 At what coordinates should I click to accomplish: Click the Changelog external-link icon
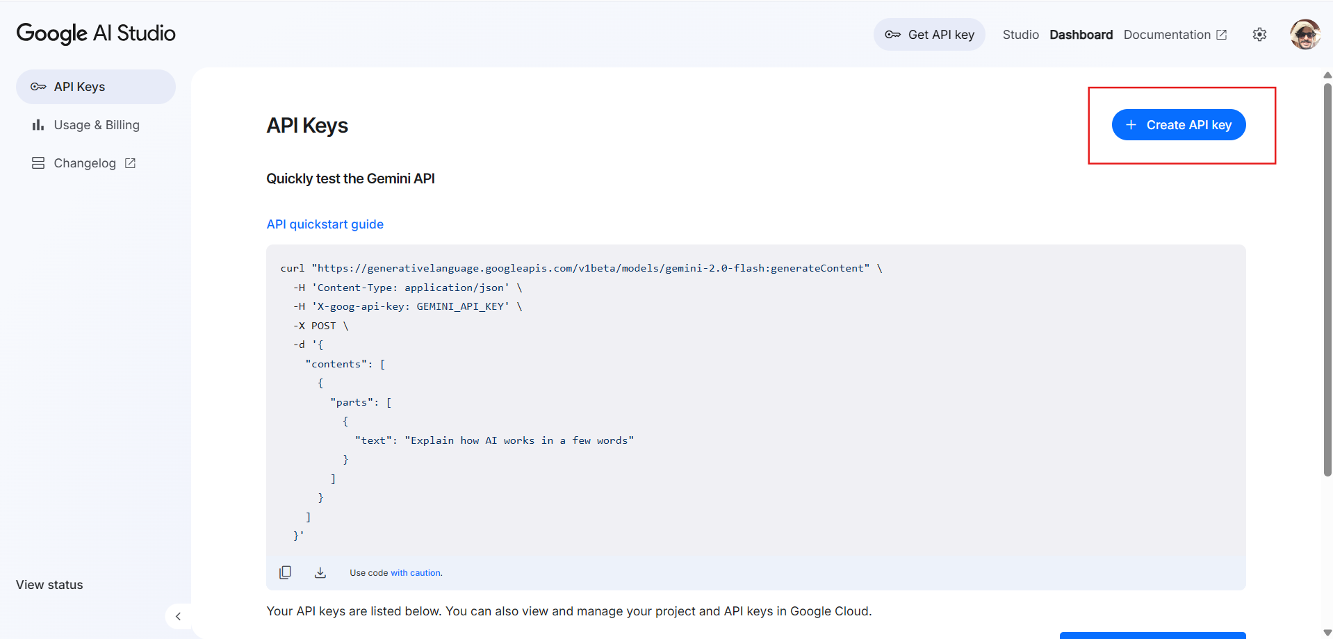130,163
